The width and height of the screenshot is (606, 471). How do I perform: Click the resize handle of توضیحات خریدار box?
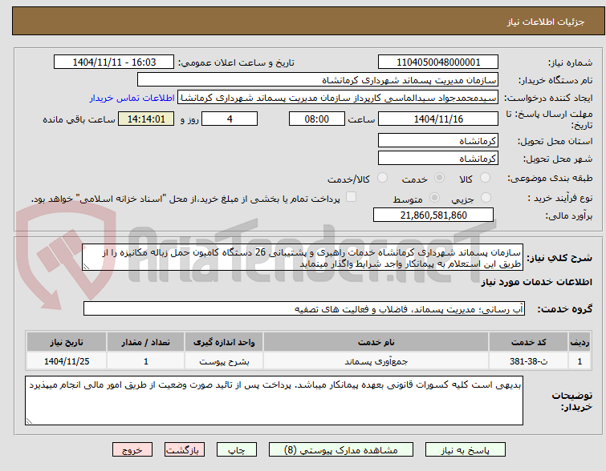coord(29,421)
